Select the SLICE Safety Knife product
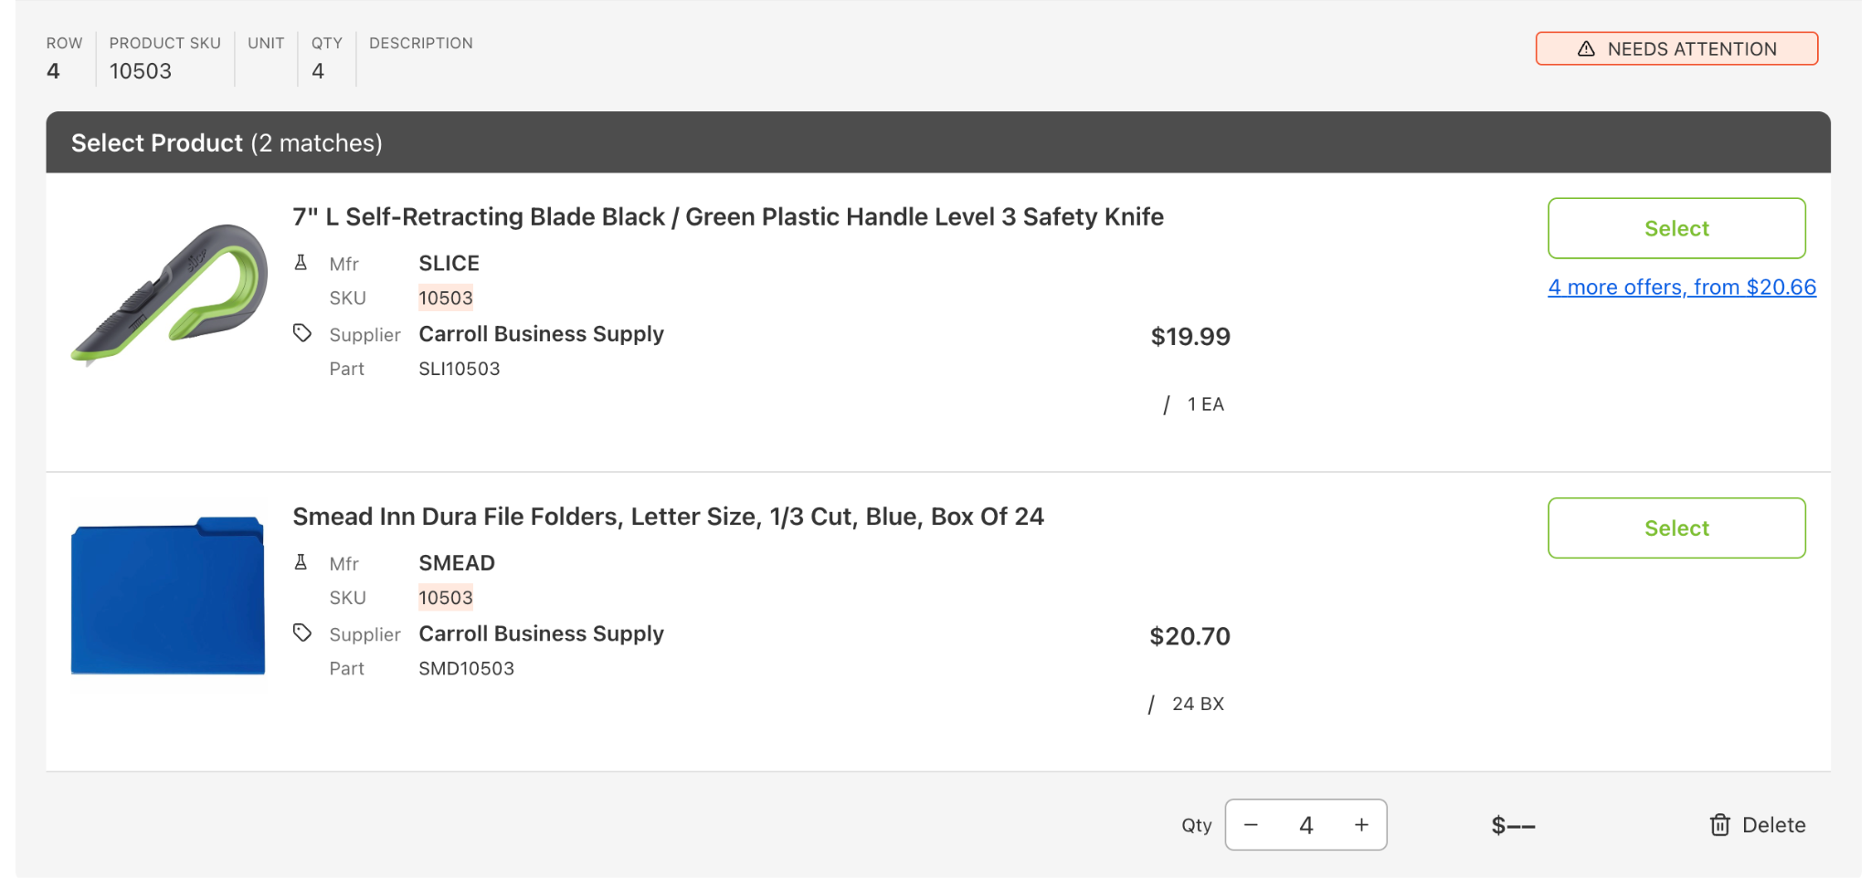1871x878 pixels. coord(1676,228)
